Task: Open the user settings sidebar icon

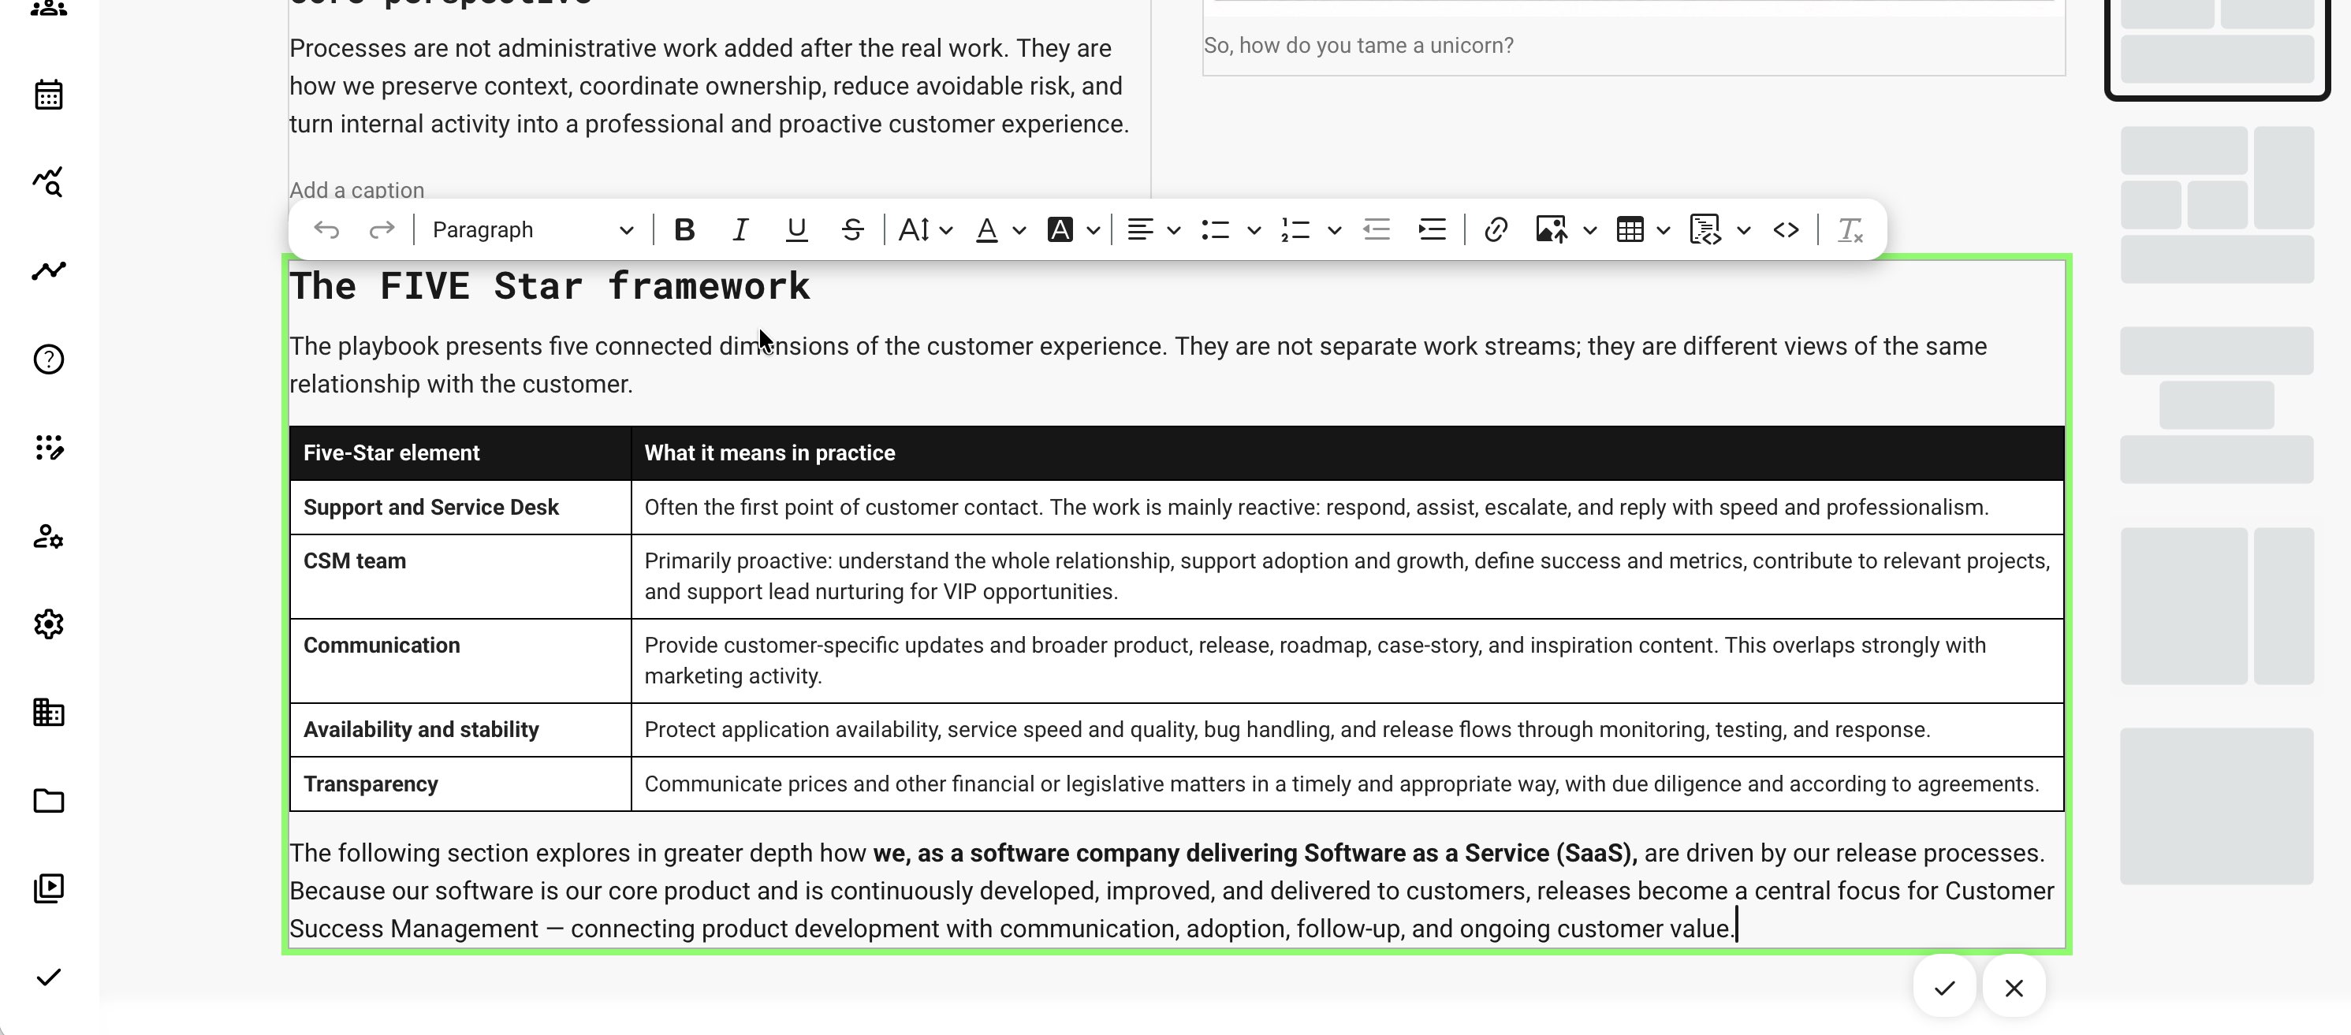Action: coord(50,537)
